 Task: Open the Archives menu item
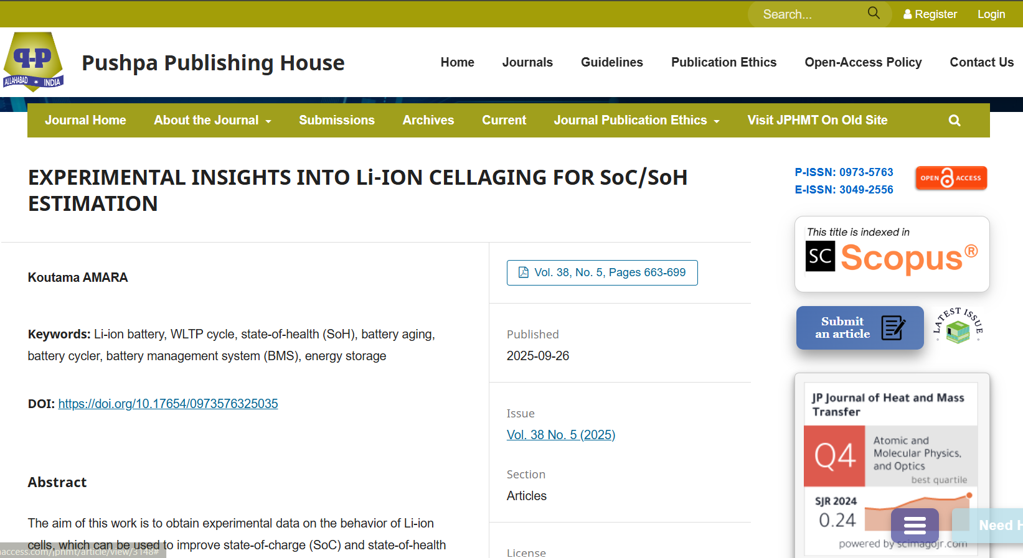(428, 121)
